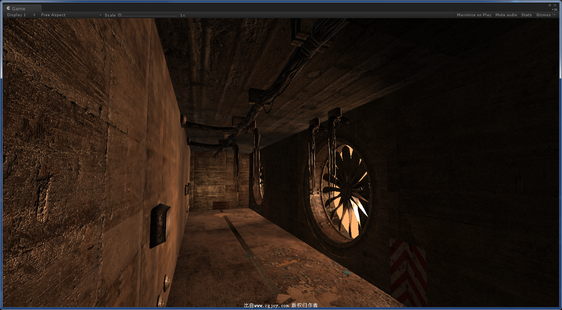Open the Gizmos dropdown arrow
This screenshot has width=562, height=310.
(x=554, y=15)
